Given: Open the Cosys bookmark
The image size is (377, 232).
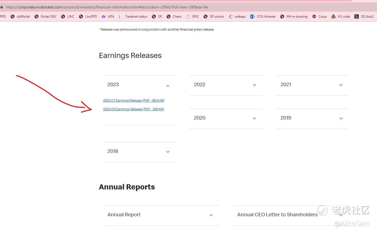Looking at the screenshot, I should click(x=319, y=17).
